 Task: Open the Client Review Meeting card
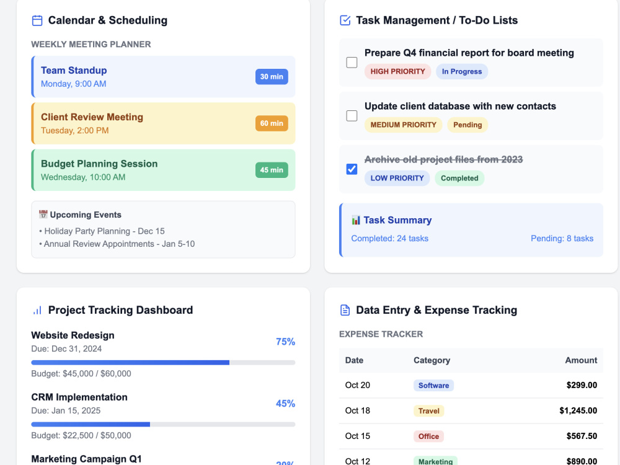[x=163, y=123]
